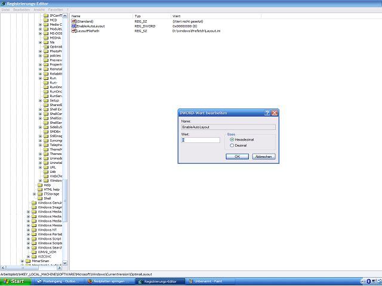Select the EnableAutoLayout value icon

[x=74, y=26]
